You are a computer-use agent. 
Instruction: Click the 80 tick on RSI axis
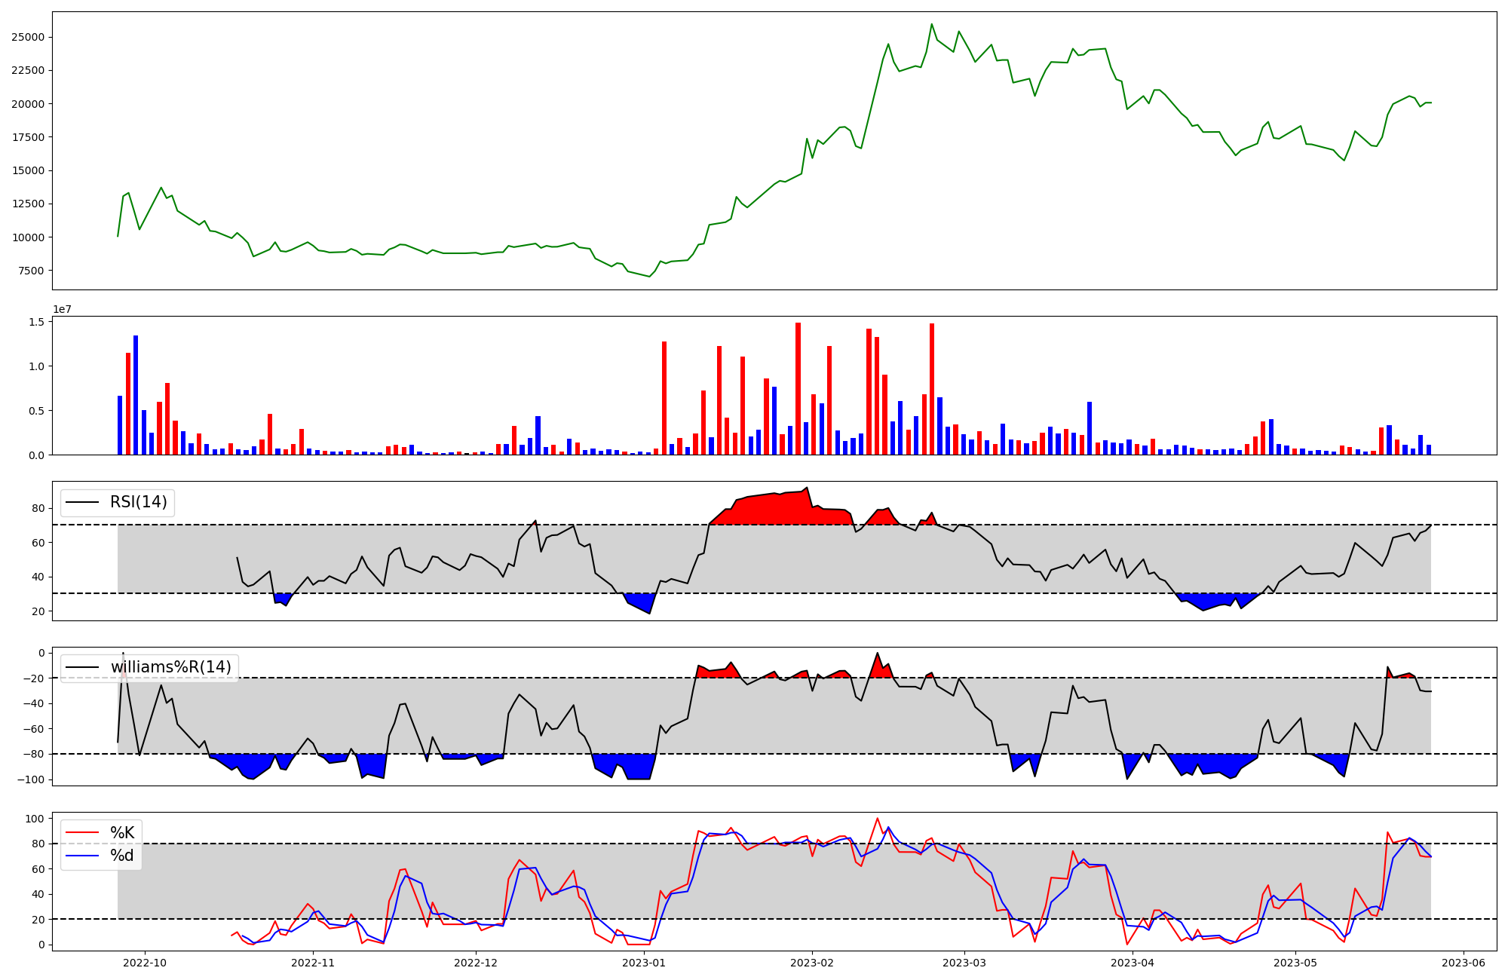pos(38,509)
